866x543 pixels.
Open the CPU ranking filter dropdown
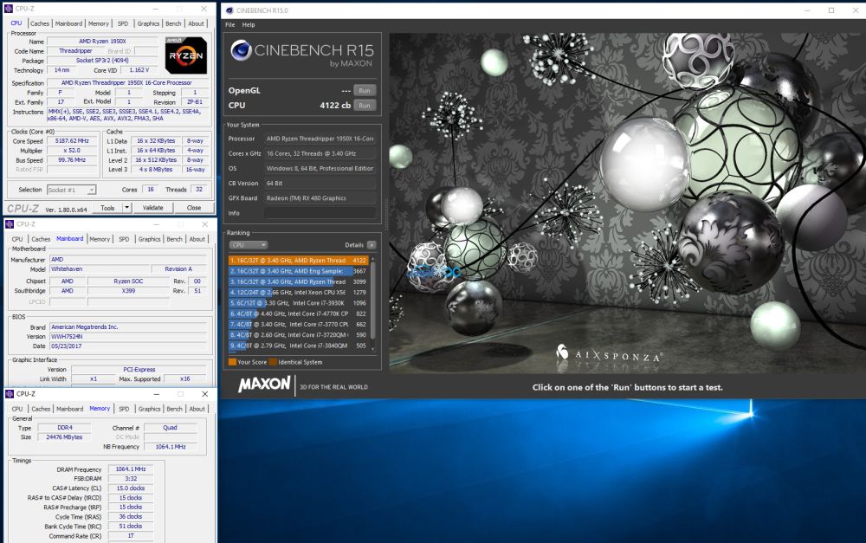(x=249, y=244)
